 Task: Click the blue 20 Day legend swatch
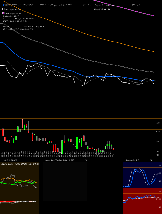(x=3, y=6)
